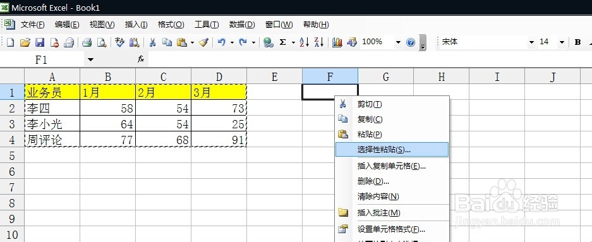Click the Name Box showing F1
Screen dimensions: 592x242
pos(42,59)
